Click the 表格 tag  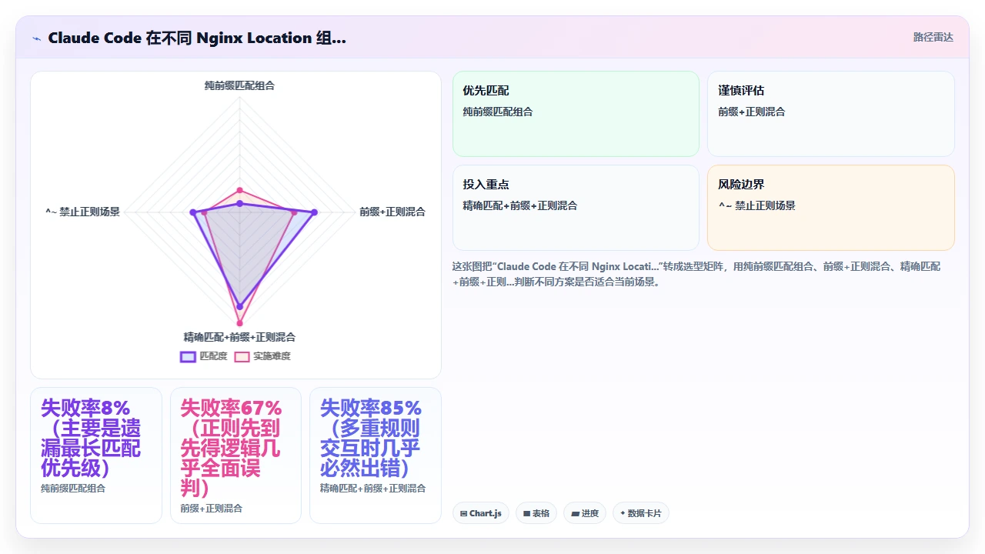pos(536,513)
